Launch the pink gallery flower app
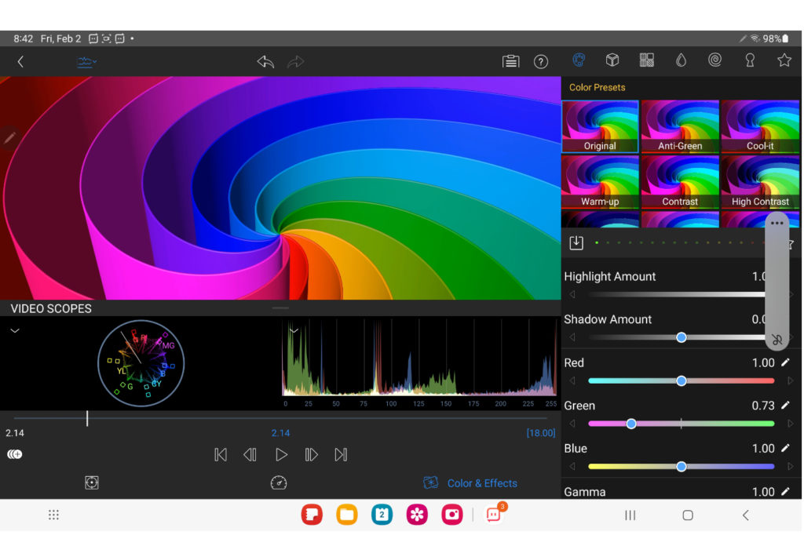804x535 pixels. pos(417,515)
